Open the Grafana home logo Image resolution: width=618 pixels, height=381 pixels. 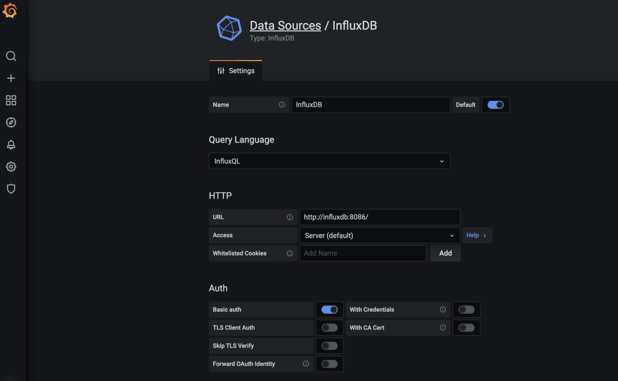(x=10, y=11)
